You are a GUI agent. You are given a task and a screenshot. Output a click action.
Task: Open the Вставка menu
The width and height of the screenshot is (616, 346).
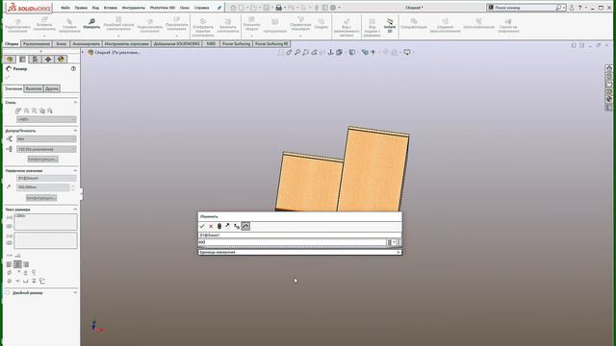[111, 8]
